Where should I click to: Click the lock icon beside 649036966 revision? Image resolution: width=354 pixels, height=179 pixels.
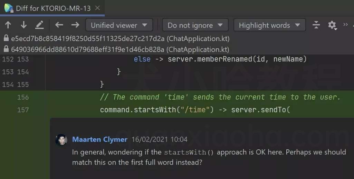pos(6,49)
